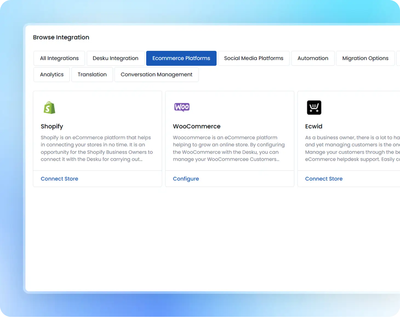Click the Ecwid card title
The height and width of the screenshot is (317, 400).
click(314, 126)
